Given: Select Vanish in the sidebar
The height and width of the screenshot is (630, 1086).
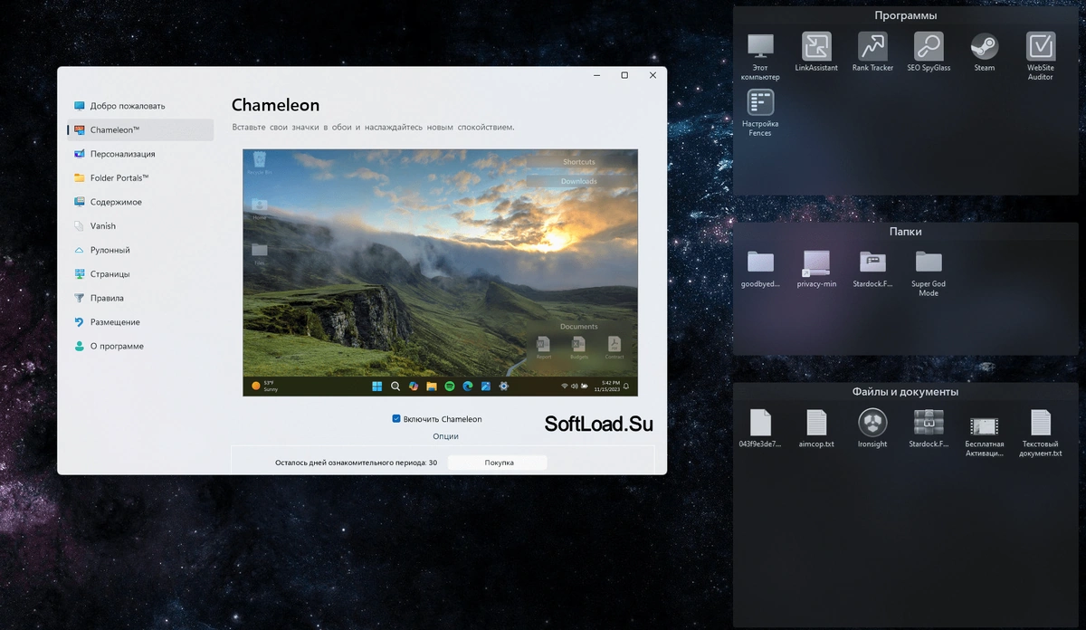Looking at the screenshot, I should 140,226.
